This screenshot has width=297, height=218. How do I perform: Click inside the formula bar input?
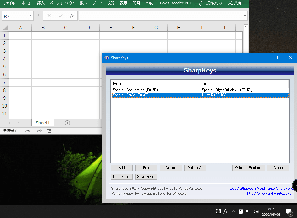(x=160, y=16)
